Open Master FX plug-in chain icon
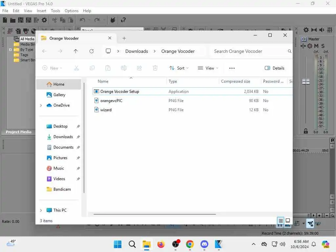 tap(303, 46)
